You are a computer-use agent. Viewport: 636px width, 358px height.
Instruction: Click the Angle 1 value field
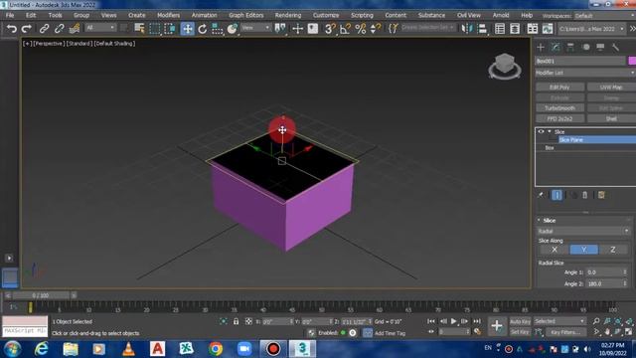coord(603,272)
